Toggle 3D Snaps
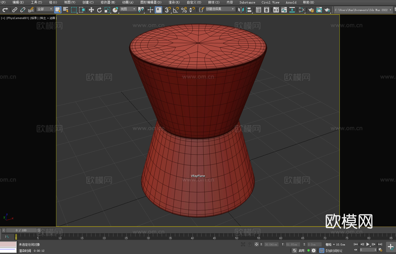 coord(168,10)
